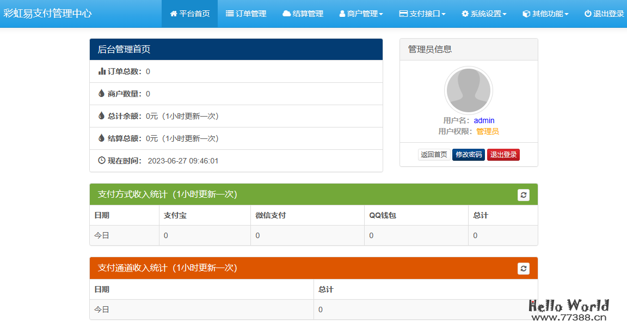627x334 pixels.
Task: Click the clock icon beside 现在时间
Action: (101, 160)
